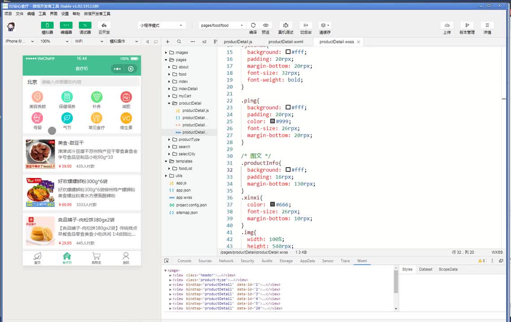Click the 上传 upload icon

click(447, 25)
